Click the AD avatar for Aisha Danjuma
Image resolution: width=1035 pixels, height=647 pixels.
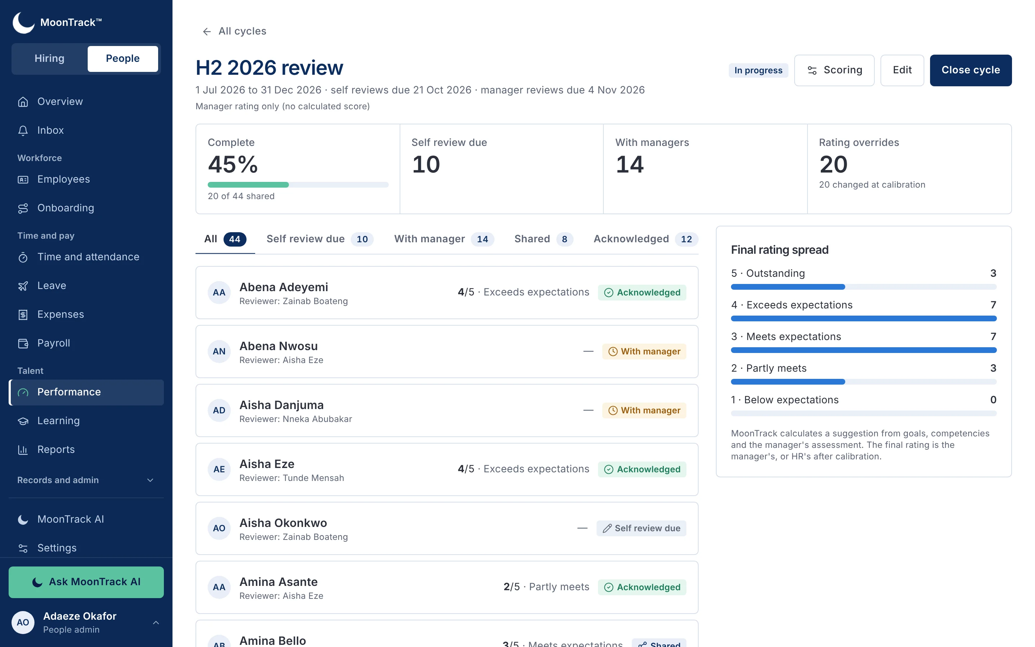pyautogui.click(x=219, y=411)
